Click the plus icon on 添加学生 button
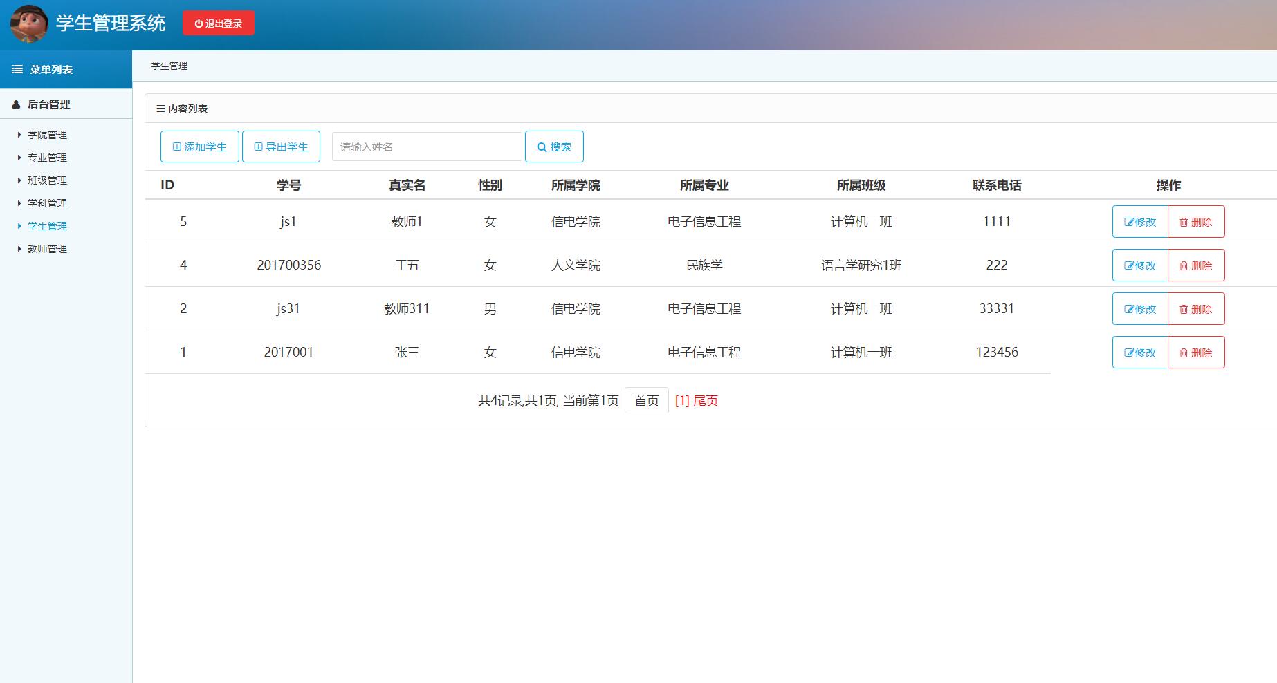This screenshot has width=1277, height=683. [x=178, y=146]
